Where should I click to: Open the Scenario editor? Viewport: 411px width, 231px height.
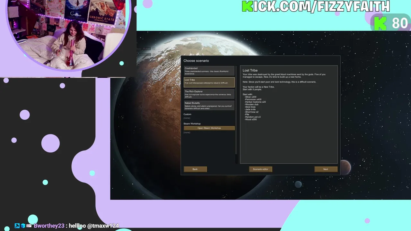(260, 169)
